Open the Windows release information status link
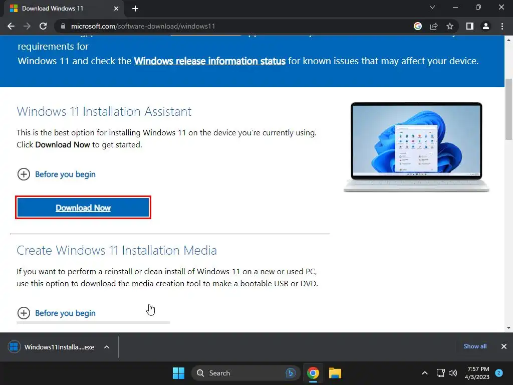The image size is (513, 385). (x=210, y=61)
